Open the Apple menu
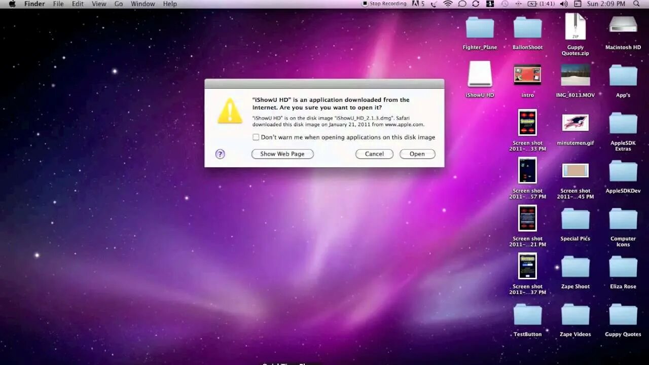This screenshot has width=649, height=365. click(x=12, y=4)
